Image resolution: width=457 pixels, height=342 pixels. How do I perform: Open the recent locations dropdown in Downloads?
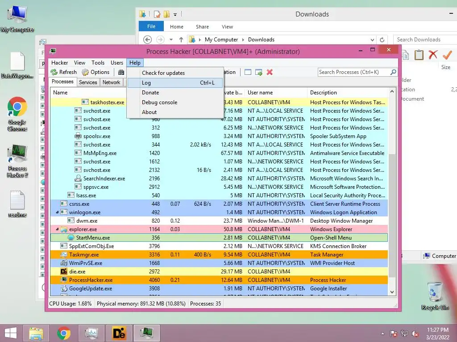171,40
